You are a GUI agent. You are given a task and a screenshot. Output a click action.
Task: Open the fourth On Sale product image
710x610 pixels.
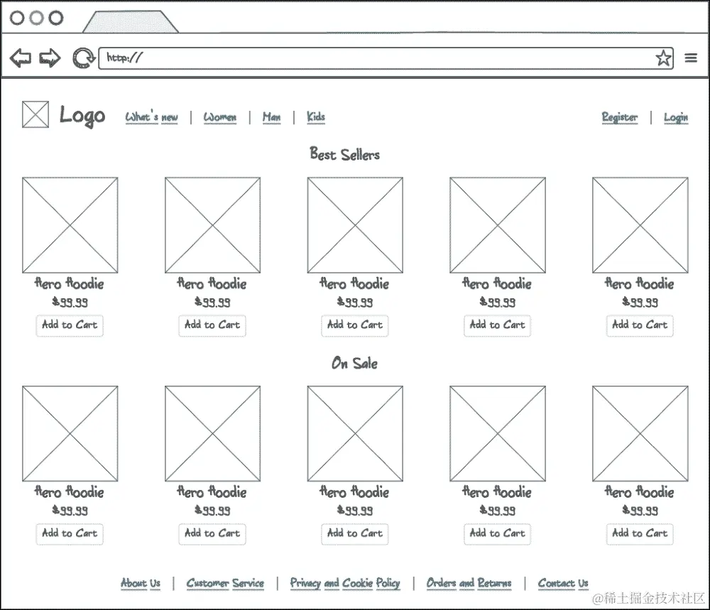click(498, 434)
